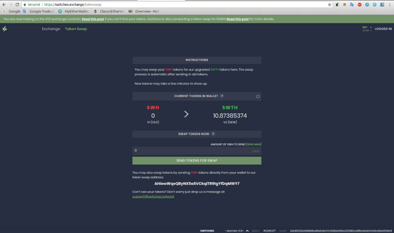Open the Google bookmark
The image size is (394, 233).
pos(11,11)
